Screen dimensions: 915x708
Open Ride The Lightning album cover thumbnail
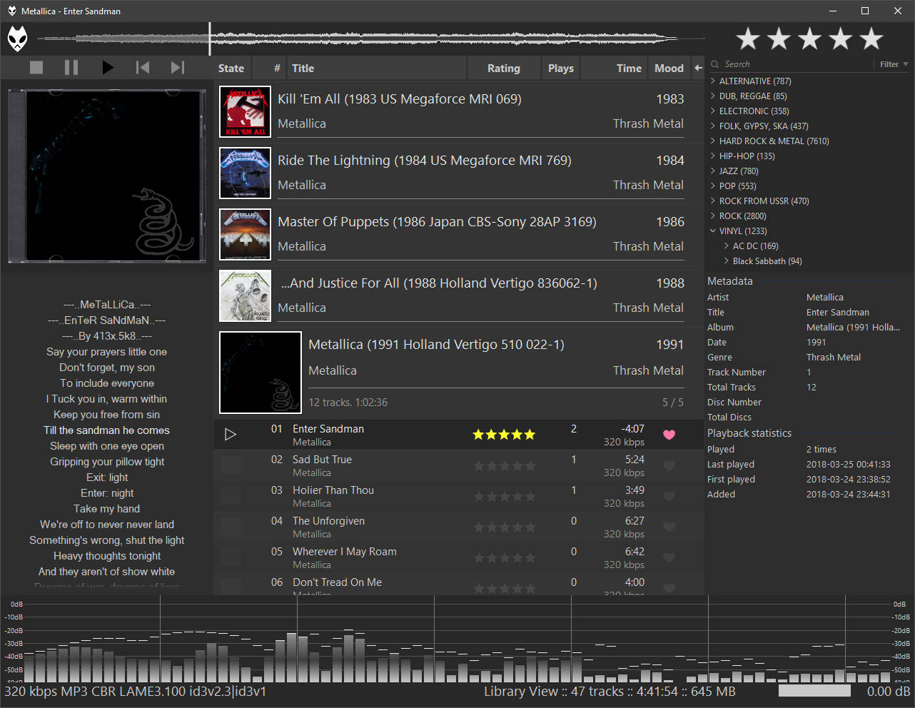point(245,173)
